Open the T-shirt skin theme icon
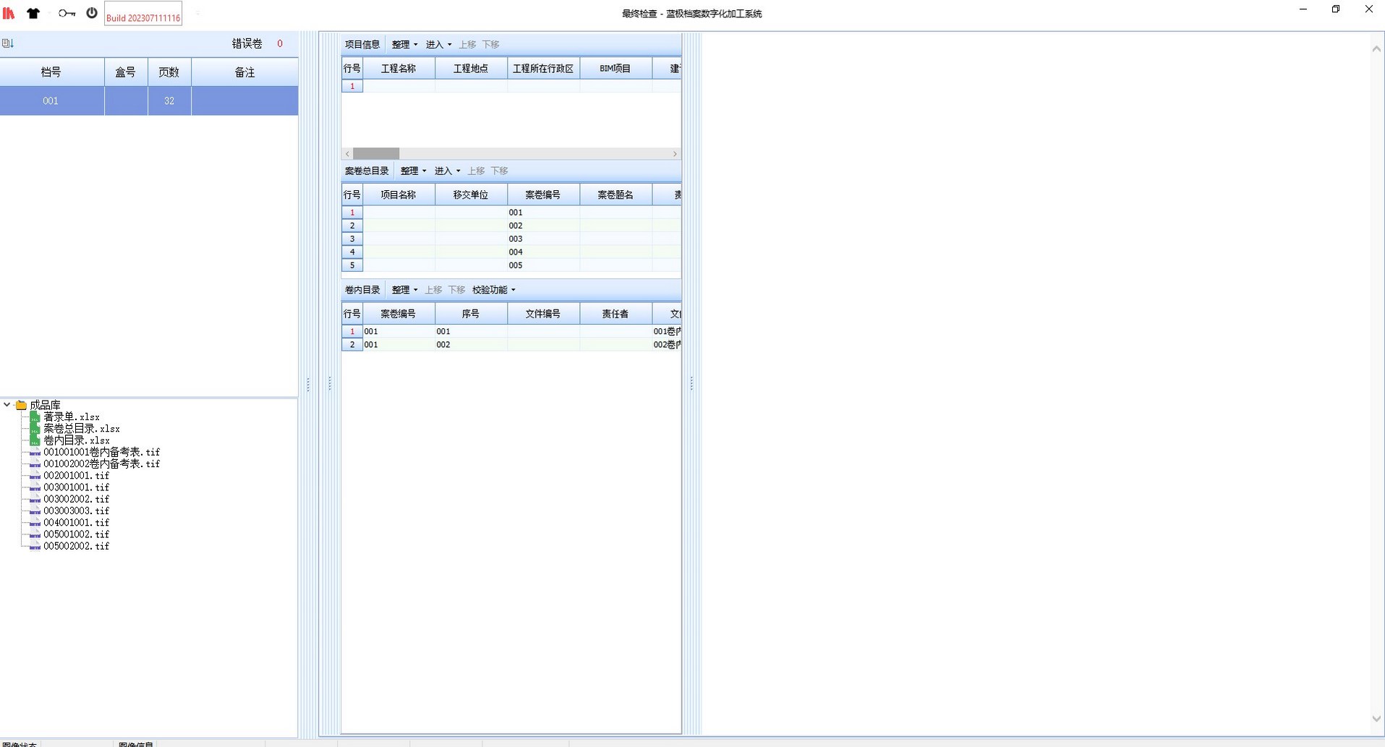The height and width of the screenshot is (747, 1385). [33, 13]
